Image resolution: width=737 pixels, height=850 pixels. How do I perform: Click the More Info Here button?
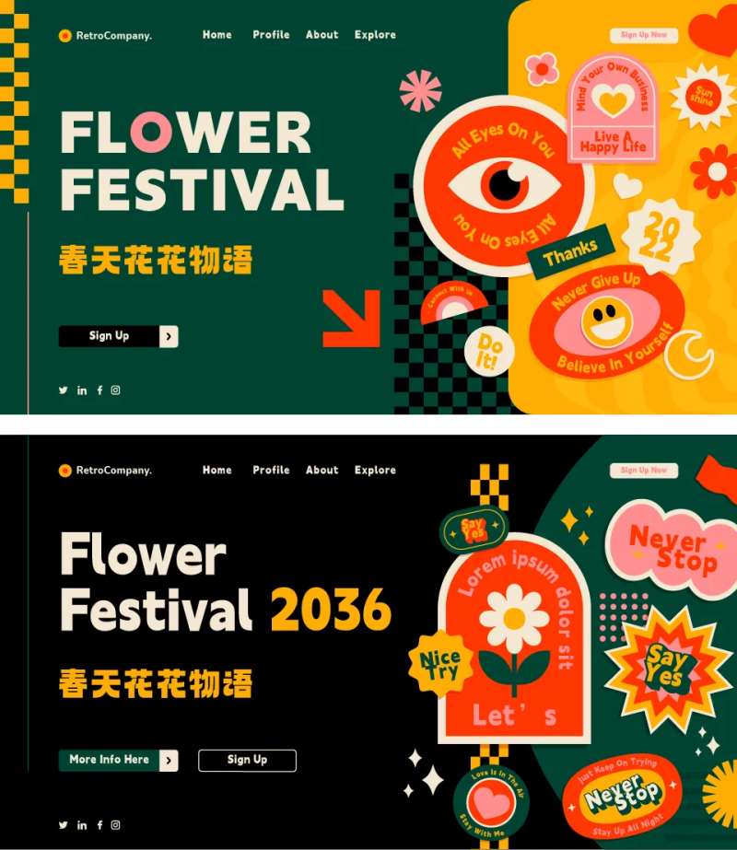[109, 760]
